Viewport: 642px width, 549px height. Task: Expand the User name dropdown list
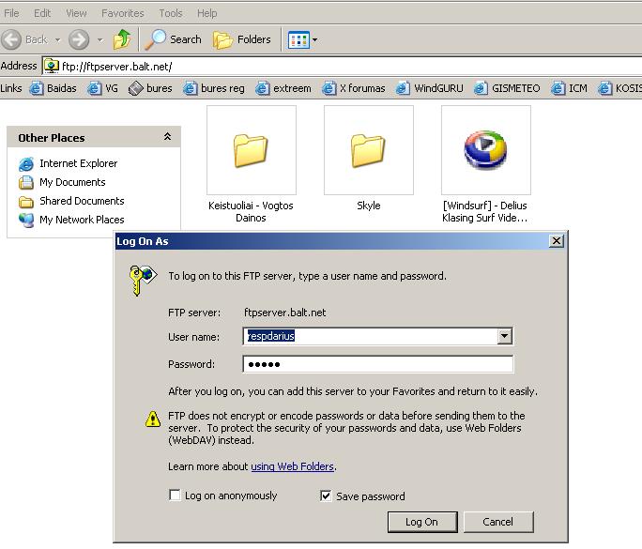pos(505,337)
